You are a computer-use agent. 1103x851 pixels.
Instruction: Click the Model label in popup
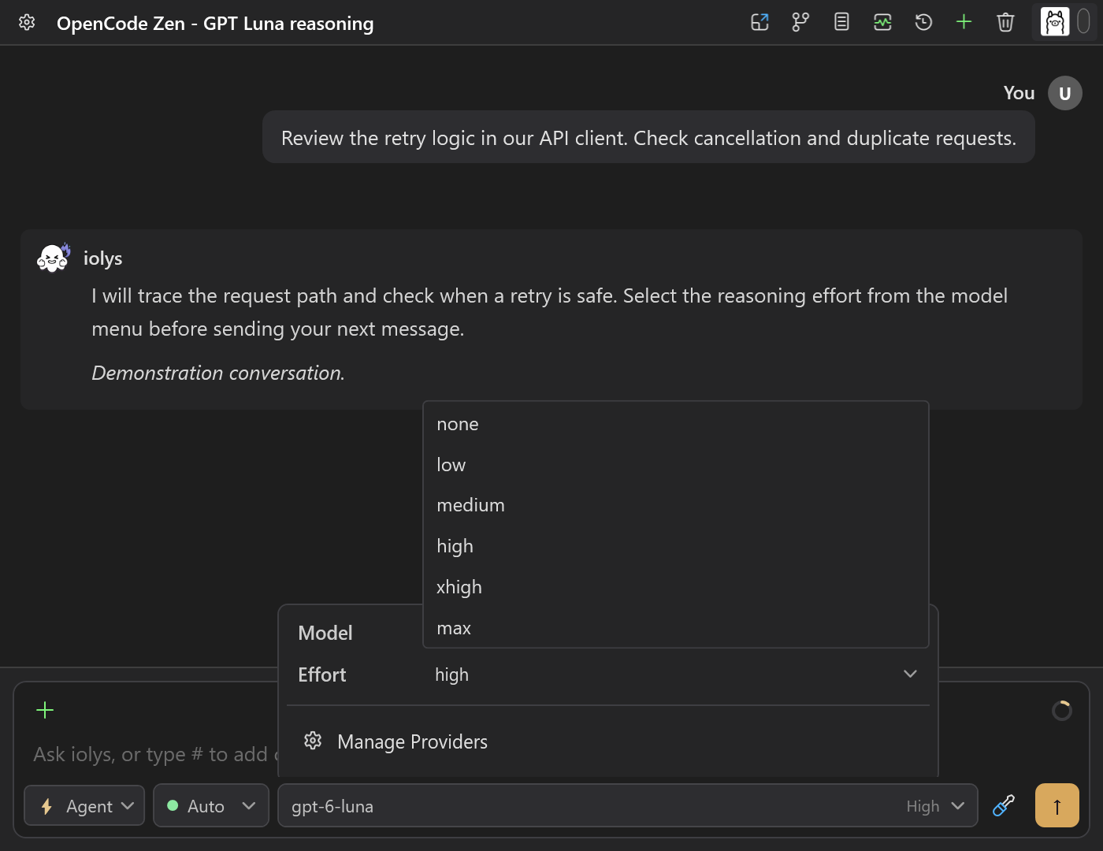[x=325, y=633]
